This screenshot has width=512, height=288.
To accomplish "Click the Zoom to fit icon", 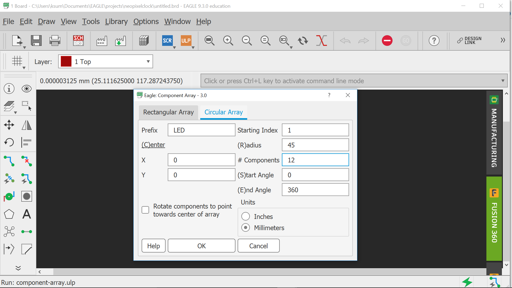I will (x=209, y=41).
